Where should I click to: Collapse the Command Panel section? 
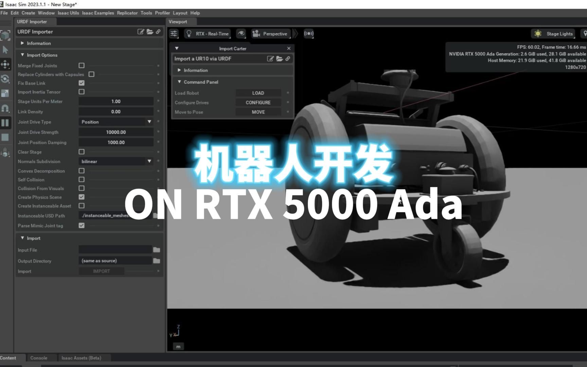click(180, 82)
